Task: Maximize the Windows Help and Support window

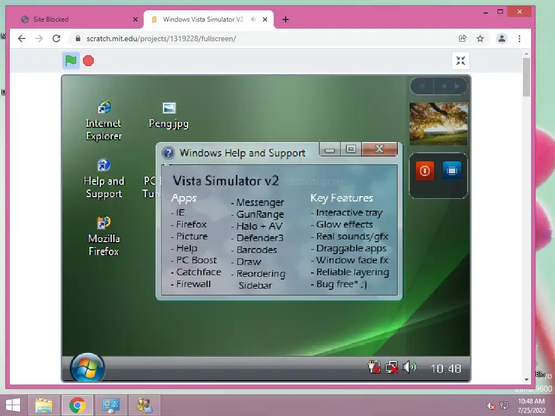Action: click(351, 149)
